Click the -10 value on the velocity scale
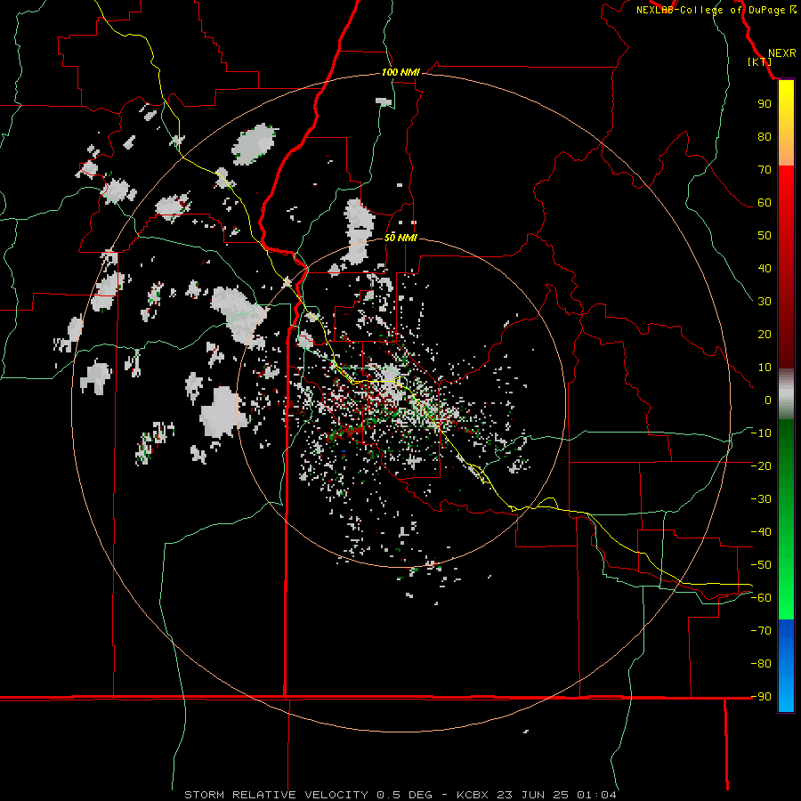801x801 pixels. pos(761,433)
